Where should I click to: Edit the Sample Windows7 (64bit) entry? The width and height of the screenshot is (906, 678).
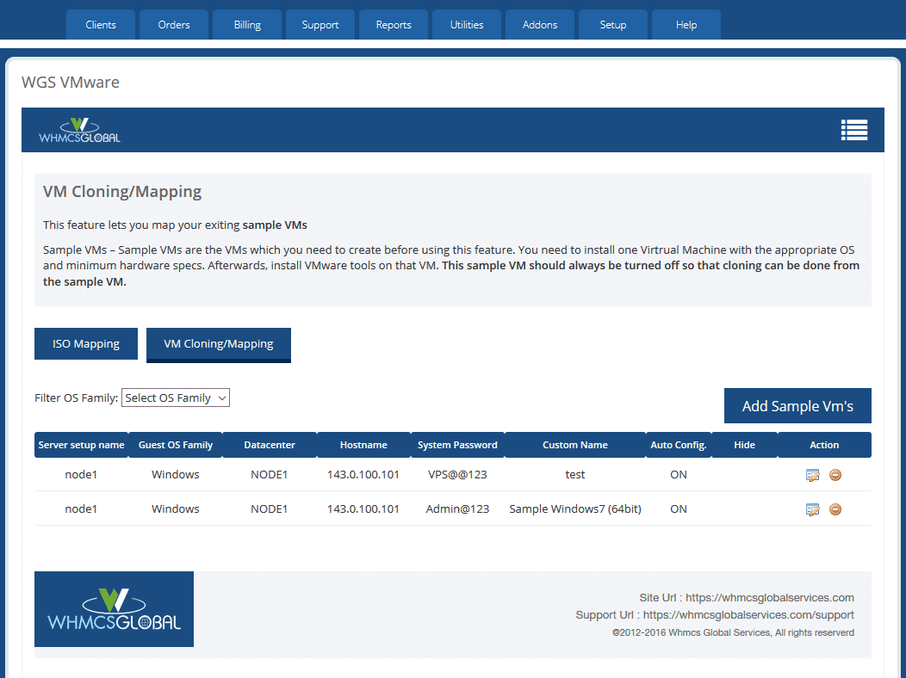pyautogui.click(x=812, y=508)
